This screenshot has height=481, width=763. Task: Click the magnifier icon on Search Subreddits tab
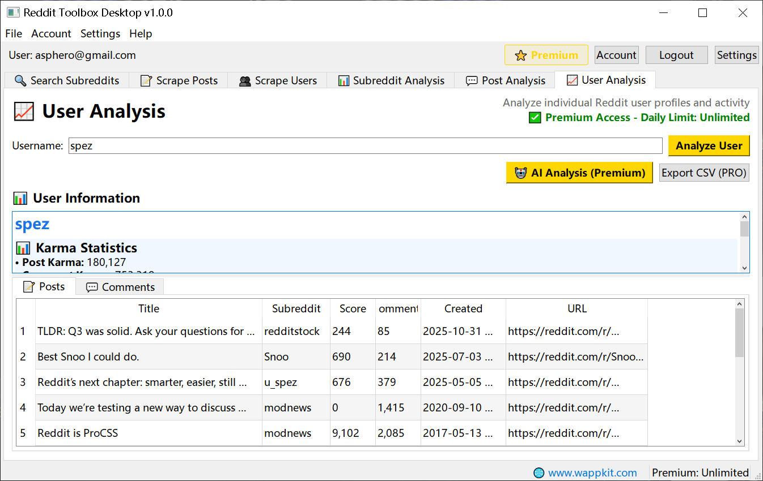(20, 81)
